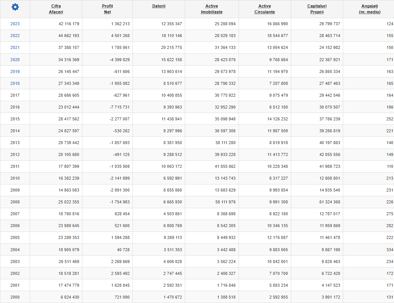Select net profit value -7 715 731
This screenshot has width=394, height=303.
pyautogui.click(x=119, y=107)
